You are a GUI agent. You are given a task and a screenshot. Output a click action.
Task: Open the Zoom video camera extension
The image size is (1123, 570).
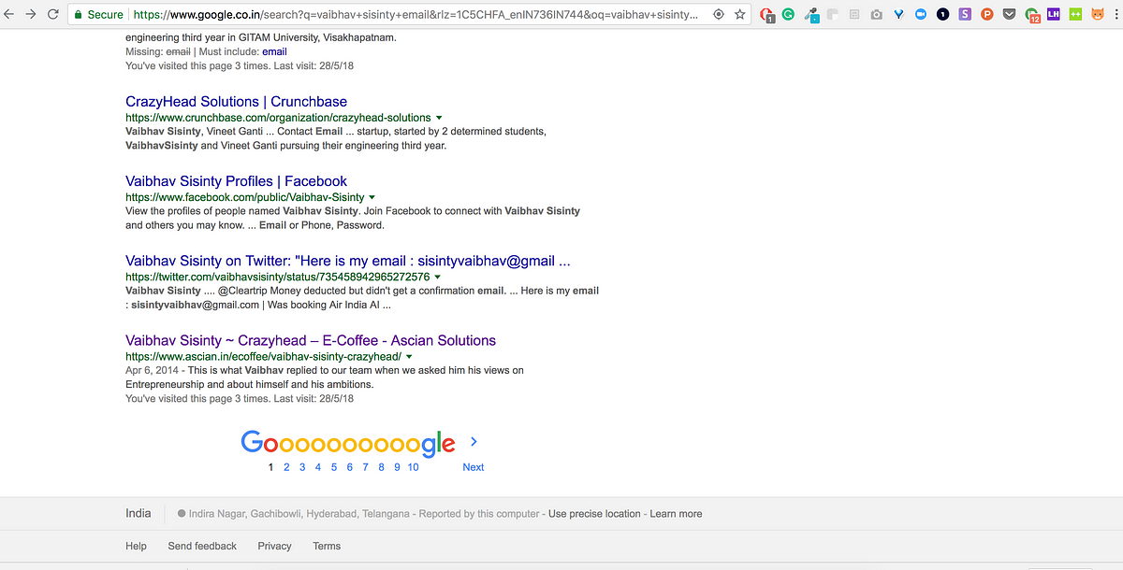(x=920, y=14)
